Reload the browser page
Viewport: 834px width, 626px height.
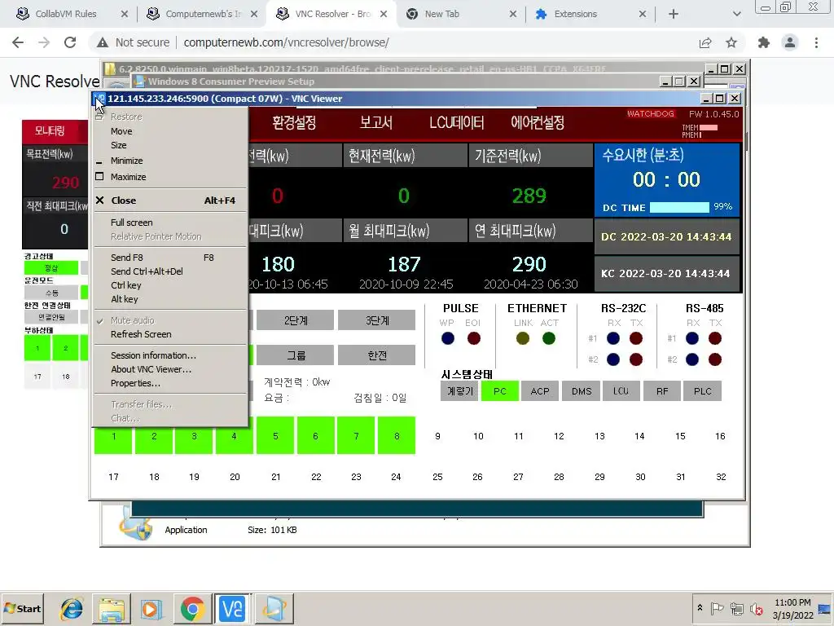click(x=70, y=42)
